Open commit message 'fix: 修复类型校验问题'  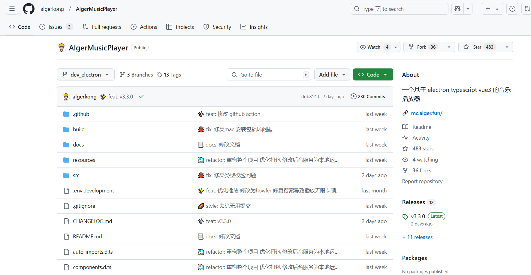(x=231, y=175)
